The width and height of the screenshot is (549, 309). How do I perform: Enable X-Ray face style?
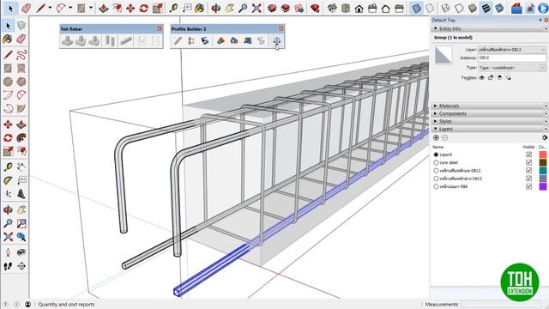click(x=416, y=8)
